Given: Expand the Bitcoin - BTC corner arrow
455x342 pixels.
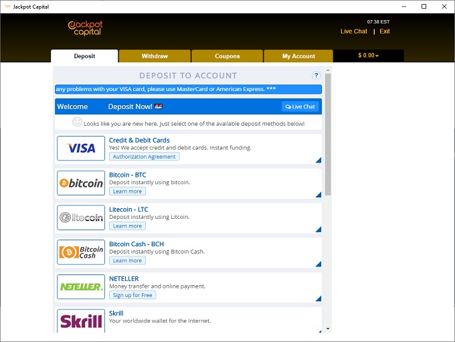Looking at the screenshot, I should [318, 195].
